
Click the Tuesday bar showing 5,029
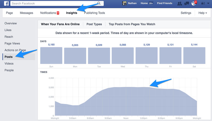99,56
